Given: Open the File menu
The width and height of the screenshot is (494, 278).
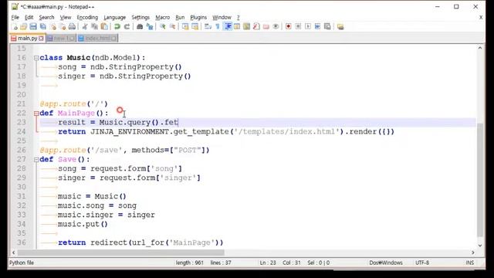Looking at the screenshot, I should tap(15, 17).
